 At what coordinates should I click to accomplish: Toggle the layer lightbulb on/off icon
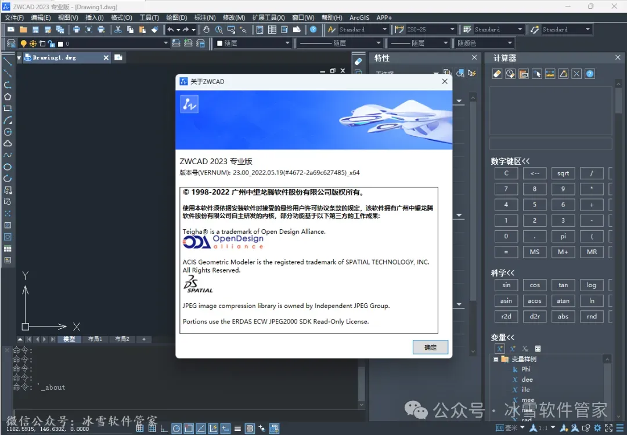24,43
